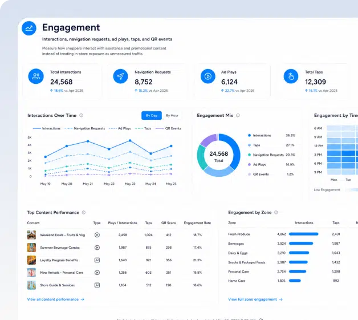Open Weekend Deals – Fruits & Veg thumbnail
Screen dimensions: 358x320
(31, 235)
